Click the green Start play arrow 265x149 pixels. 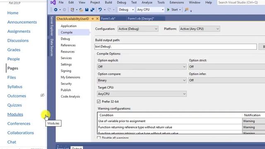point(169,10)
